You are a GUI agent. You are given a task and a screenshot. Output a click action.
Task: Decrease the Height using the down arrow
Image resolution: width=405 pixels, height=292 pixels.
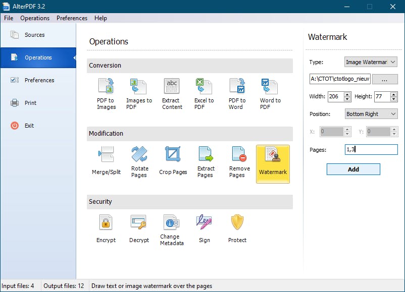[x=393, y=99]
